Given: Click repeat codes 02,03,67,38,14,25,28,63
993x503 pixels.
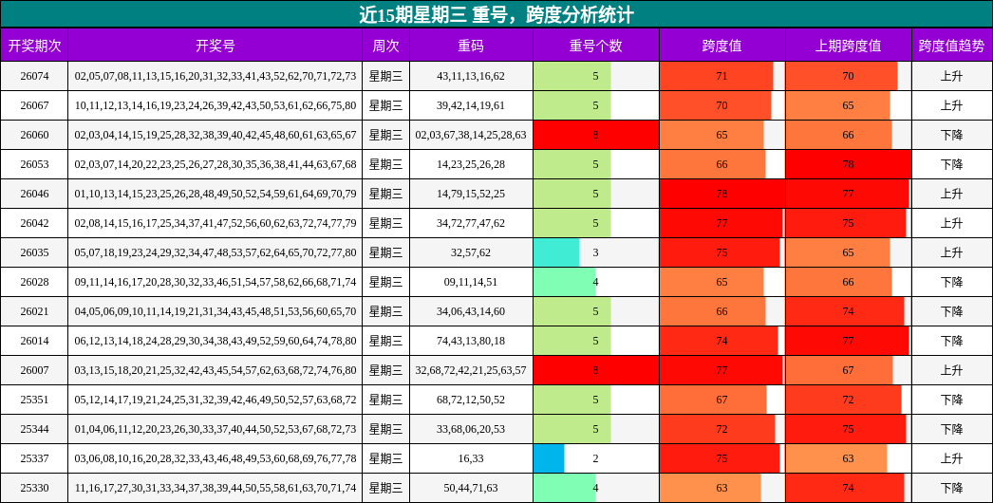Looking at the screenshot, I should [x=471, y=135].
